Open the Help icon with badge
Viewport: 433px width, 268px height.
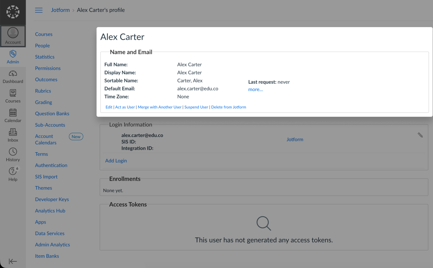click(13, 174)
